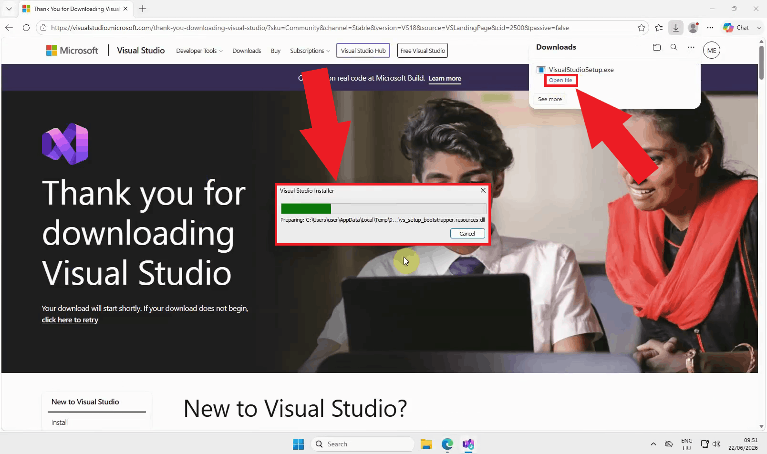Open more options in Downloads panel
This screenshot has width=767, height=454.
click(x=691, y=47)
